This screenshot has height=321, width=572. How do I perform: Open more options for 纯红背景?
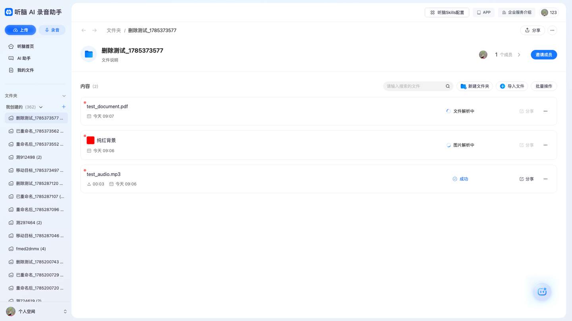tap(545, 145)
